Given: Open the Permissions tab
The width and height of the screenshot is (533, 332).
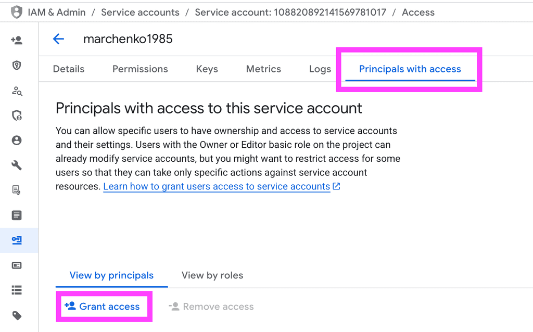Looking at the screenshot, I should click(x=140, y=69).
